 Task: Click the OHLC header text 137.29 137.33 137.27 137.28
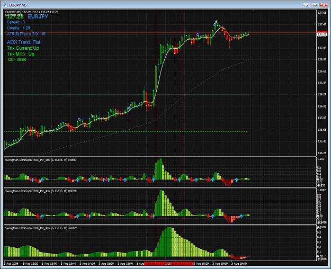[x=40, y=12]
